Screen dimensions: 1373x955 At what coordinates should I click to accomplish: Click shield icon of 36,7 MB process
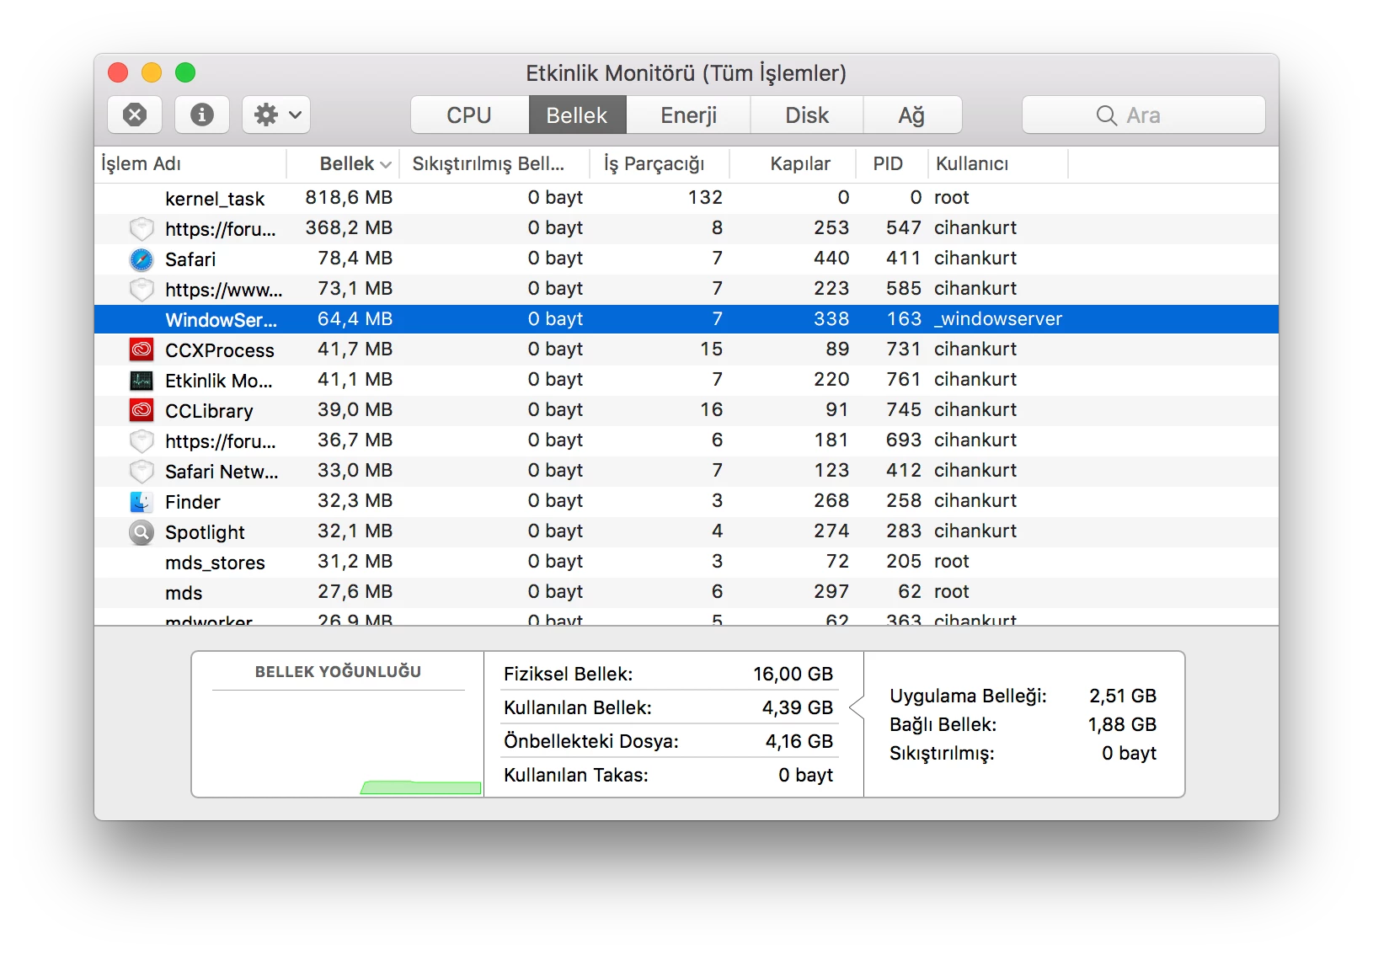tap(142, 441)
